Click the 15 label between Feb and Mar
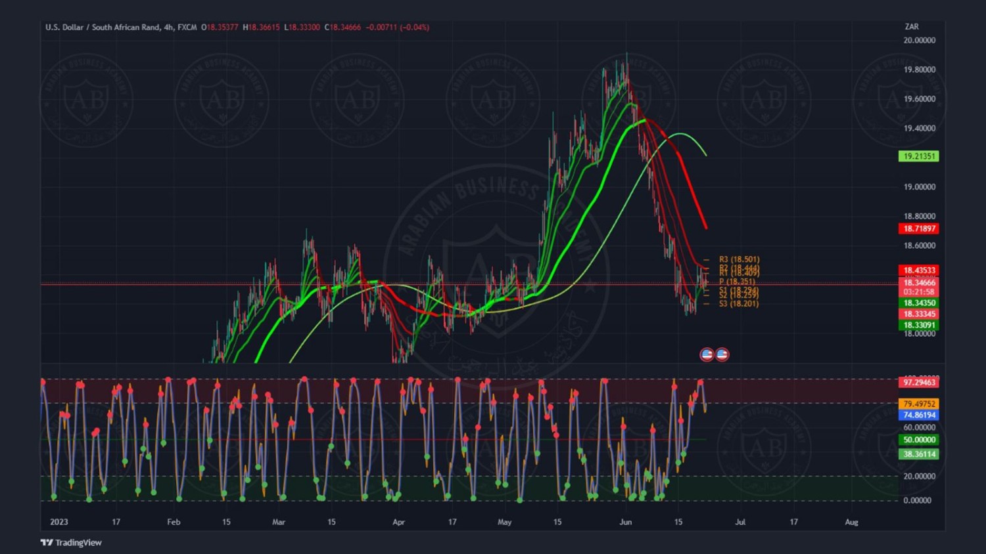Image resolution: width=986 pixels, height=554 pixels. 226,522
